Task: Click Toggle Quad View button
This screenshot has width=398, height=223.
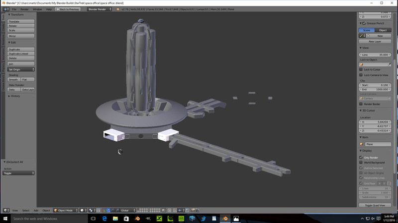Action: click(375, 205)
